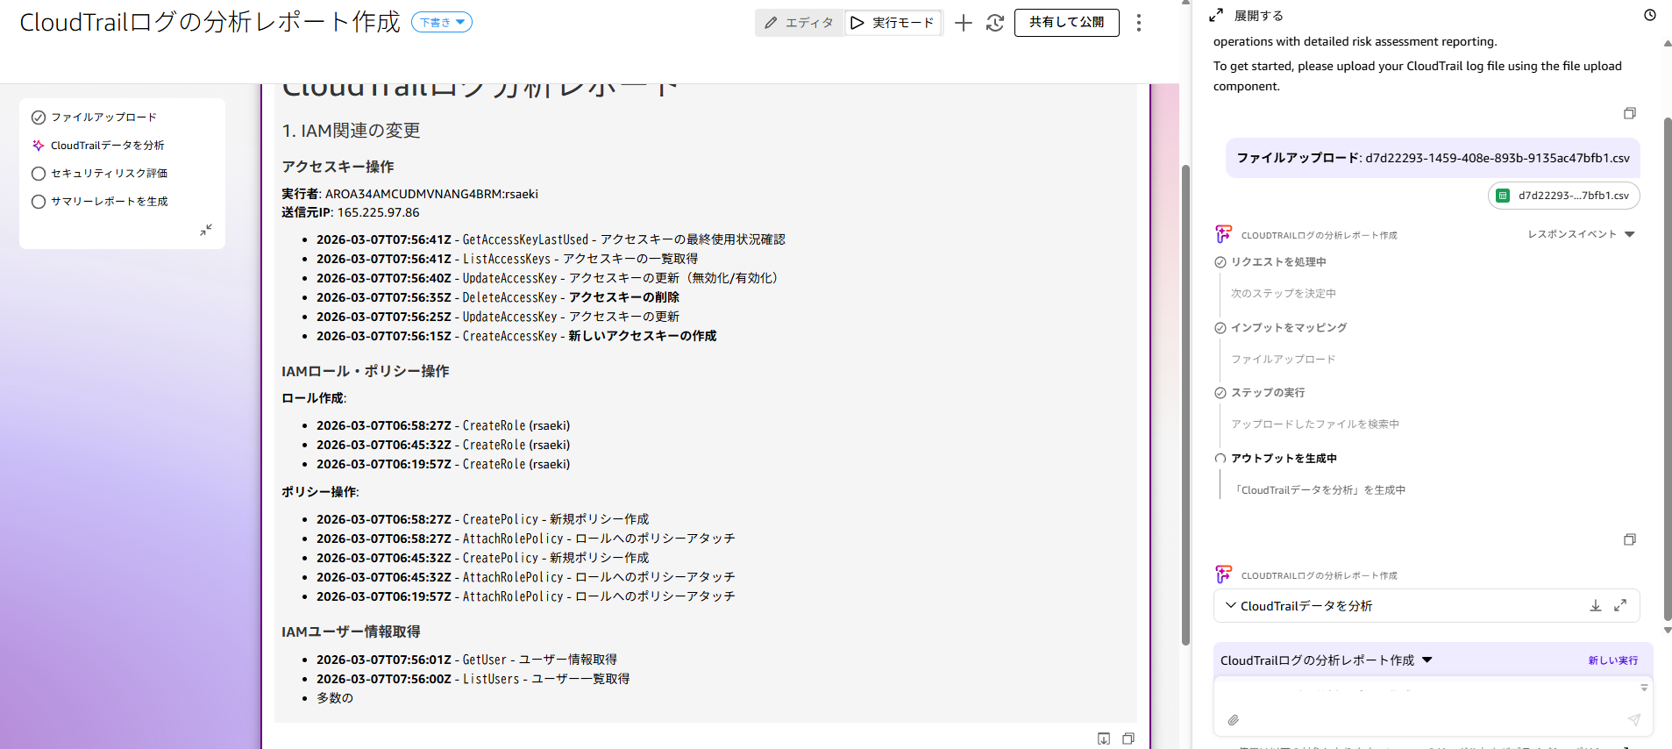Screen dimensions: 1672x749
Task: Switch to 実行モード tab
Action: tap(893, 23)
